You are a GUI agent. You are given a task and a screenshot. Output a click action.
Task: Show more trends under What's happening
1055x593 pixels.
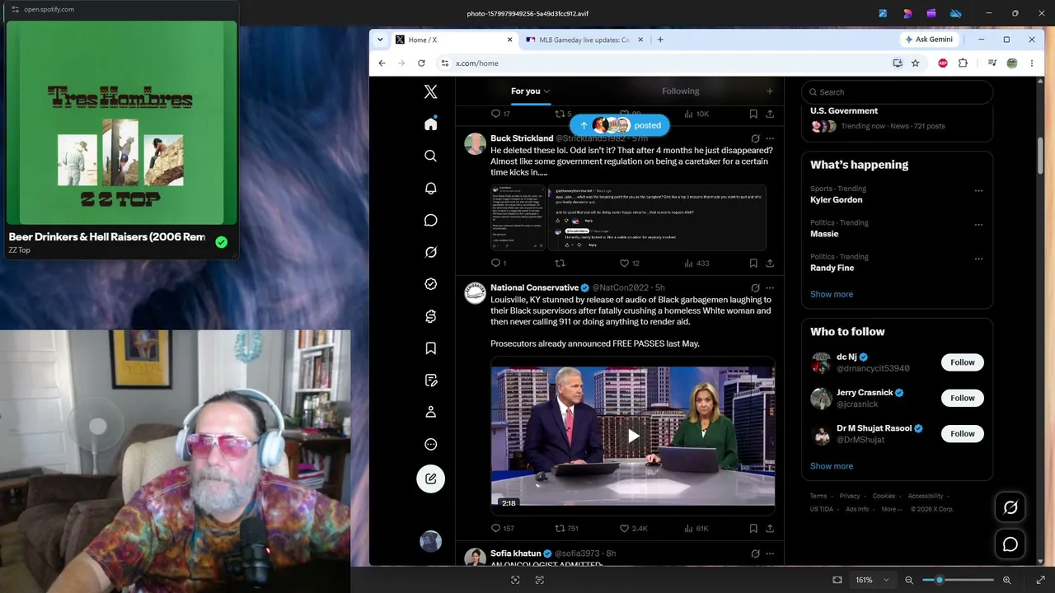pyautogui.click(x=832, y=294)
